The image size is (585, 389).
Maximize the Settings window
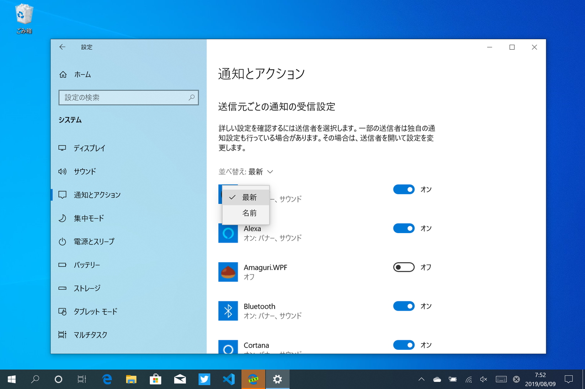click(512, 47)
